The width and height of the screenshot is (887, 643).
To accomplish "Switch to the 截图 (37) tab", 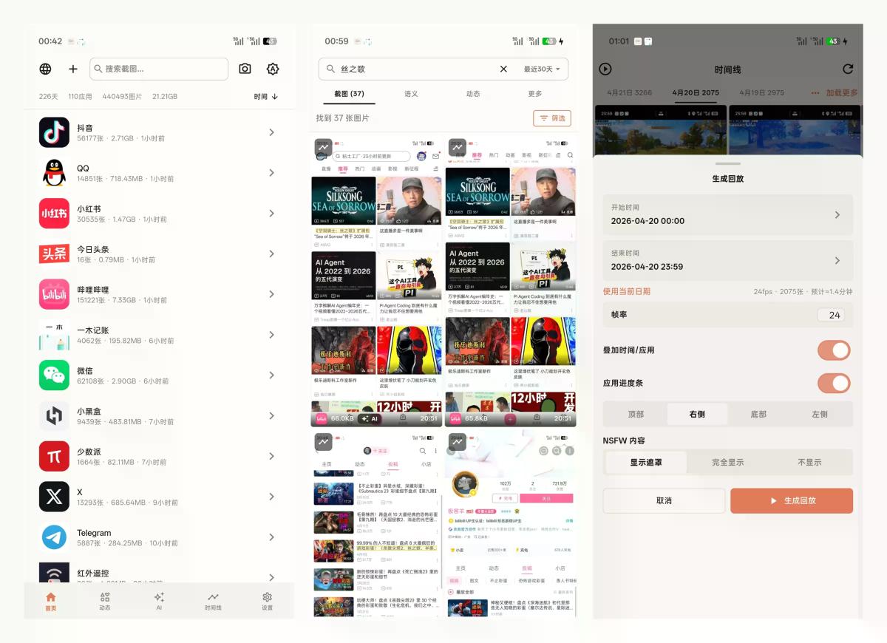I will pos(349,94).
